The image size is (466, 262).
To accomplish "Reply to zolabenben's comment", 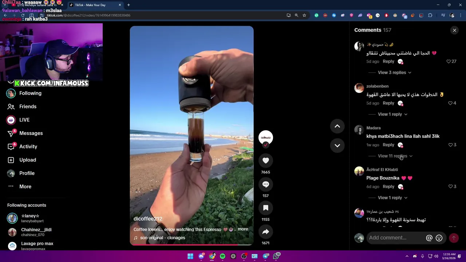I will pyautogui.click(x=388, y=103).
